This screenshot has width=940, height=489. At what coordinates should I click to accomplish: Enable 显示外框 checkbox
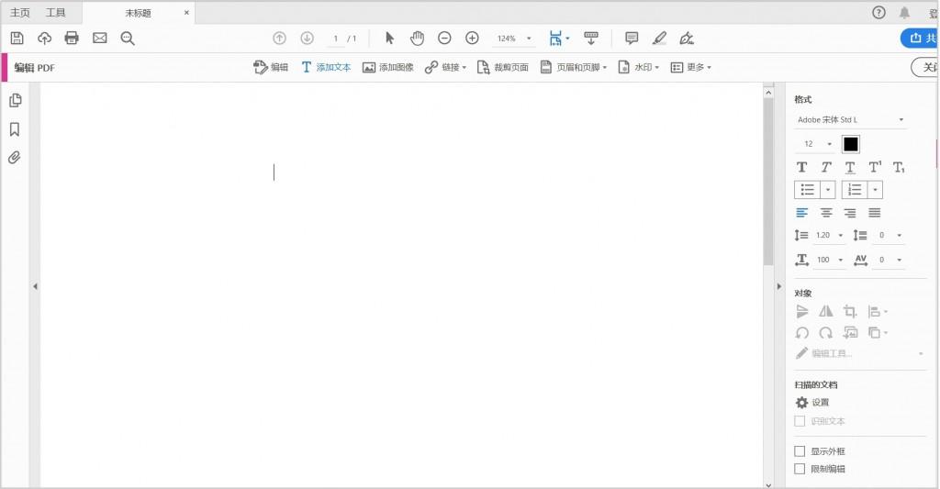point(800,451)
